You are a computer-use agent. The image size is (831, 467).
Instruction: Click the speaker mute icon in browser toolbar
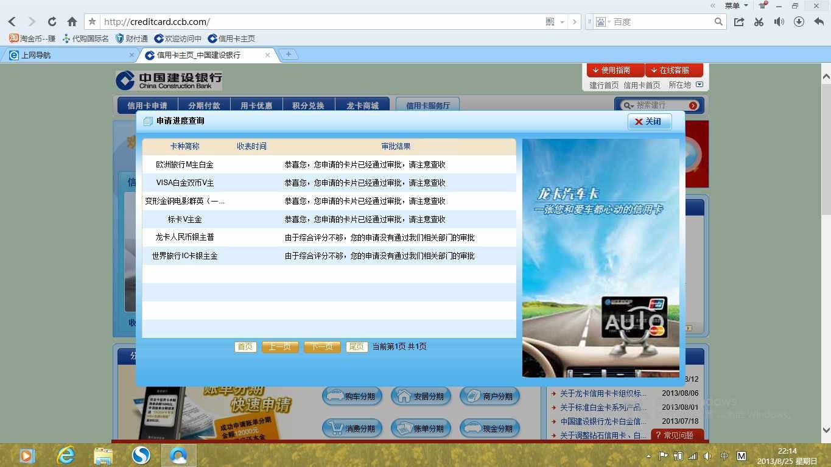pyautogui.click(x=779, y=21)
